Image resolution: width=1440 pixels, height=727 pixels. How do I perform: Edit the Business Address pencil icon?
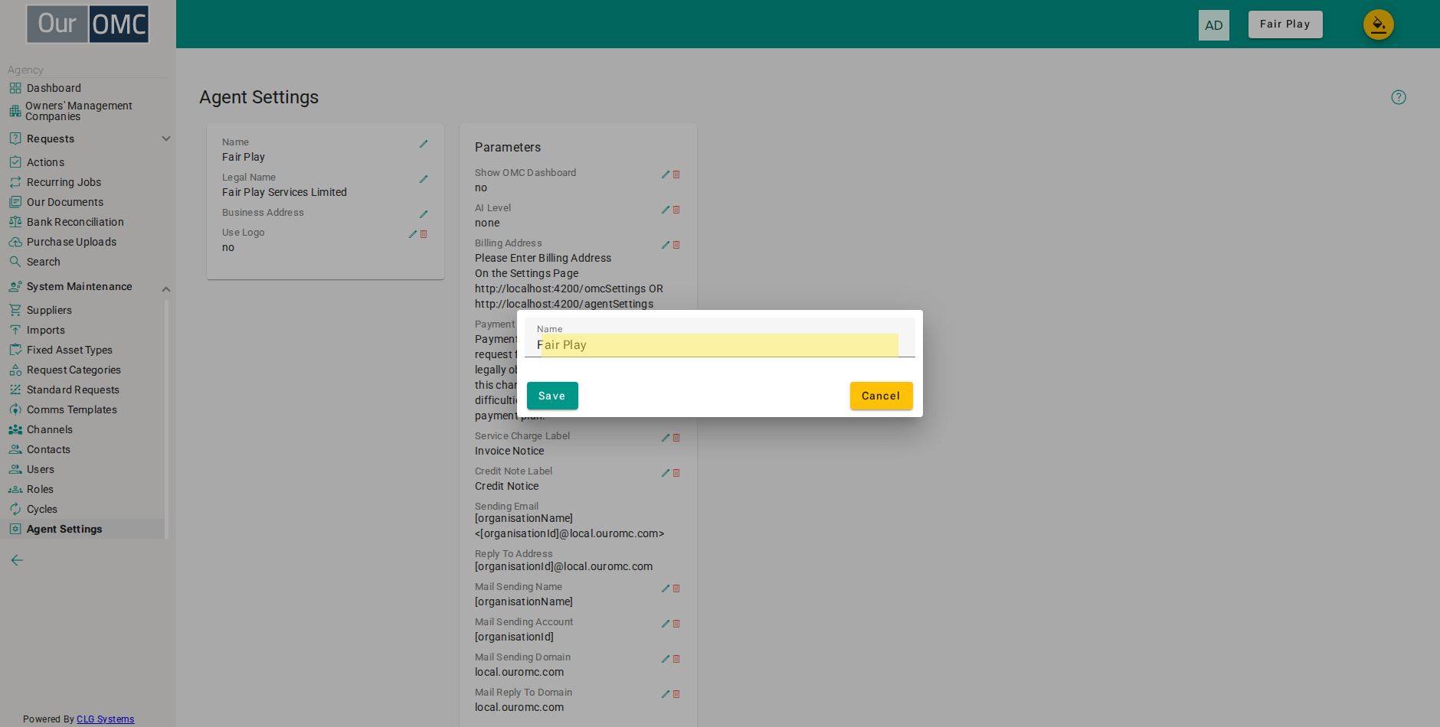pyautogui.click(x=424, y=214)
